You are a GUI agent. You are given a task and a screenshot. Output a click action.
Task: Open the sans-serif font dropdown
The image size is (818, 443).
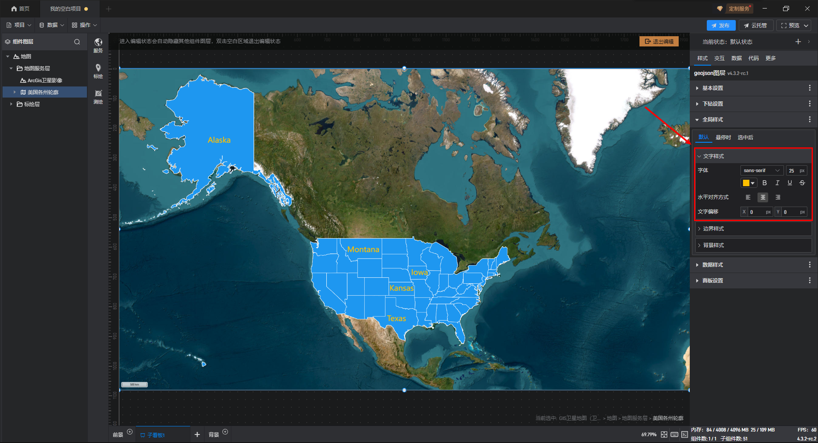click(762, 170)
